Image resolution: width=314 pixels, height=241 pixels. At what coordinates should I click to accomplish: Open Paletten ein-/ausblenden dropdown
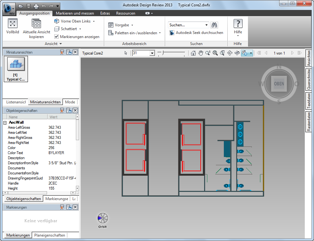click(160, 33)
